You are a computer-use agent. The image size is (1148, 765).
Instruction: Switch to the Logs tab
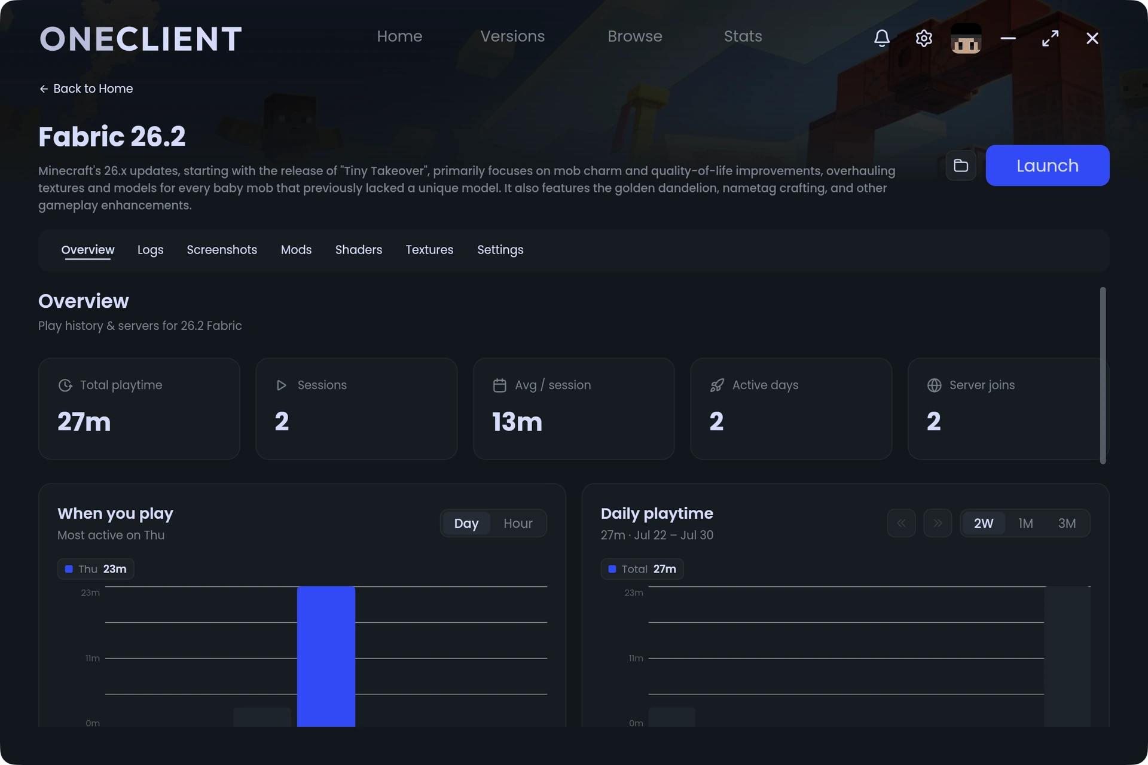[150, 250]
